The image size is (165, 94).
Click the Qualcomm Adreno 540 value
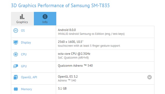click(75, 66)
